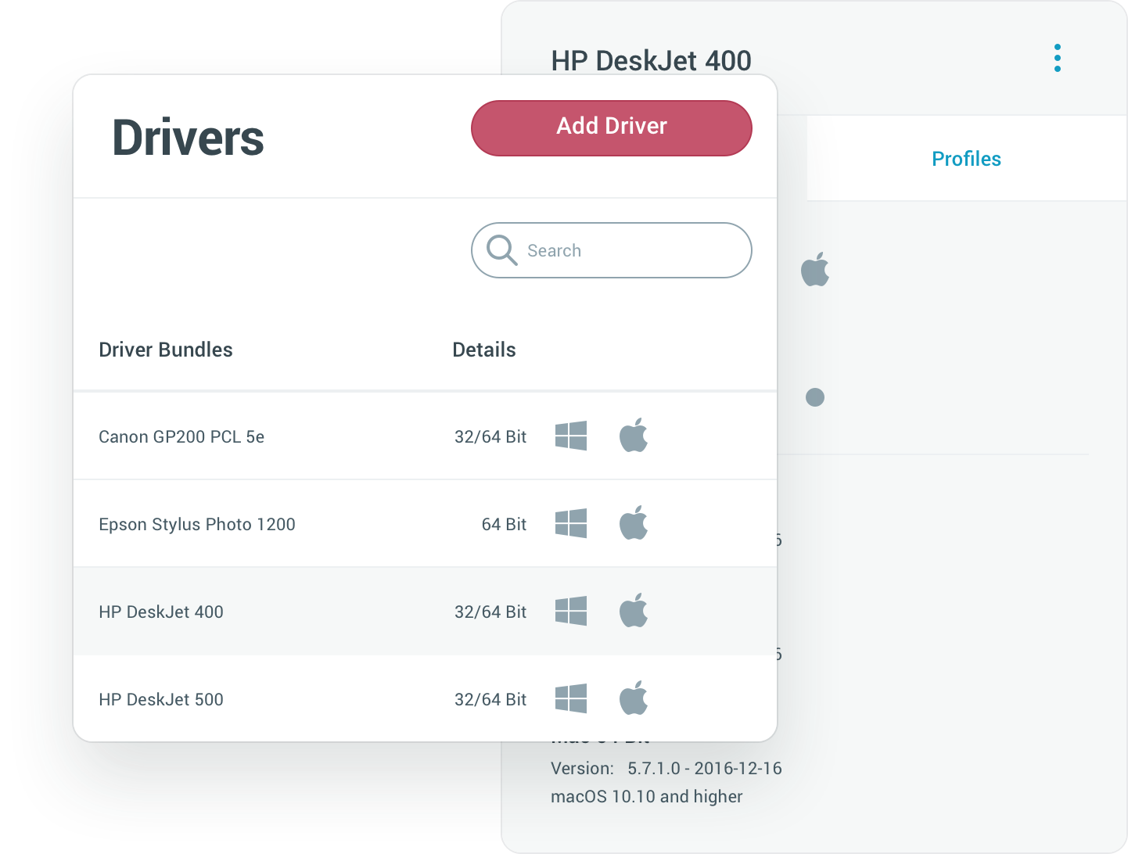Click 32/64 Bit in HP DeskJet 500 row
1128x854 pixels.
tap(490, 699)
